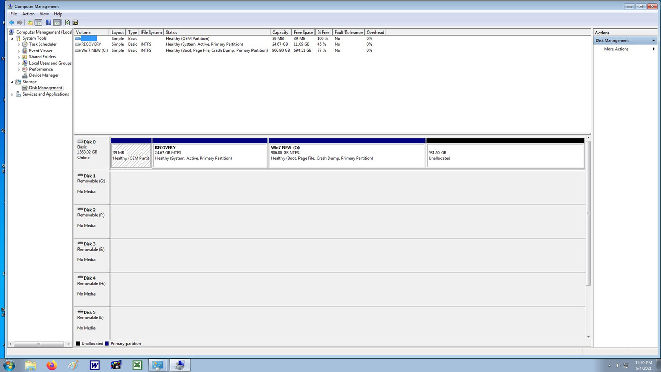The image size is (661, 372).
Task: Select the Disk Management node icon
Action: pos(24,88)
